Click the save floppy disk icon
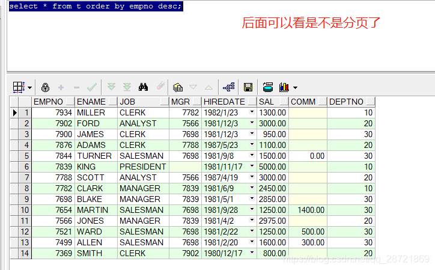 (248, 87)
